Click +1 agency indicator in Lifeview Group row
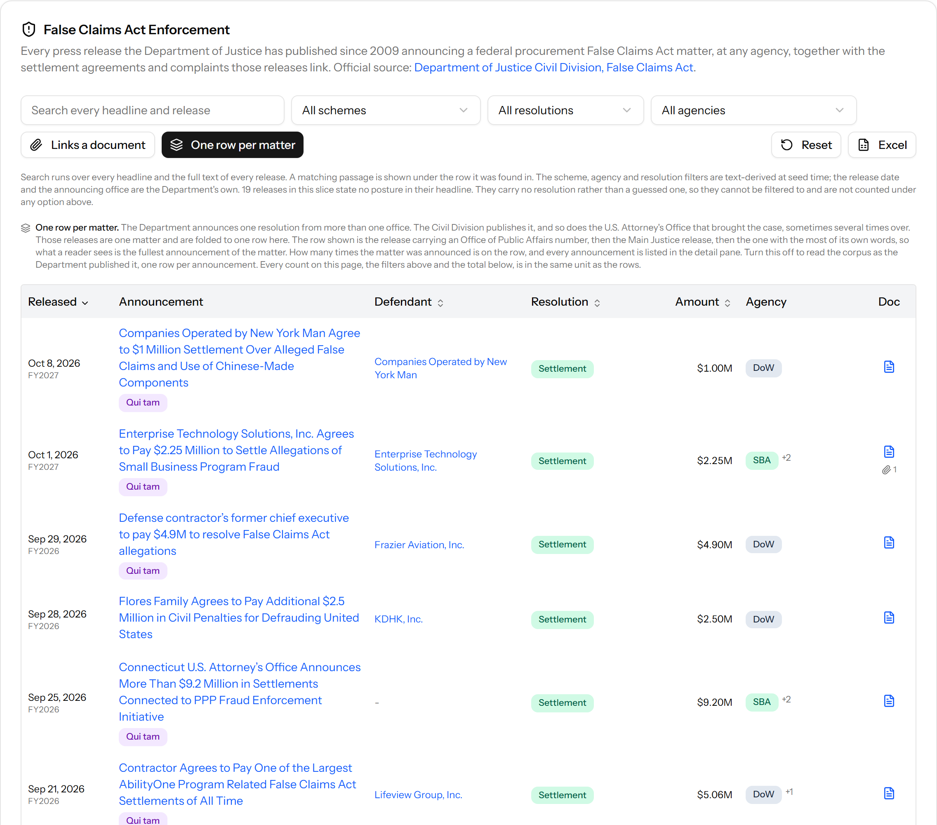This screenshot has height=825, width=937. 789,792
